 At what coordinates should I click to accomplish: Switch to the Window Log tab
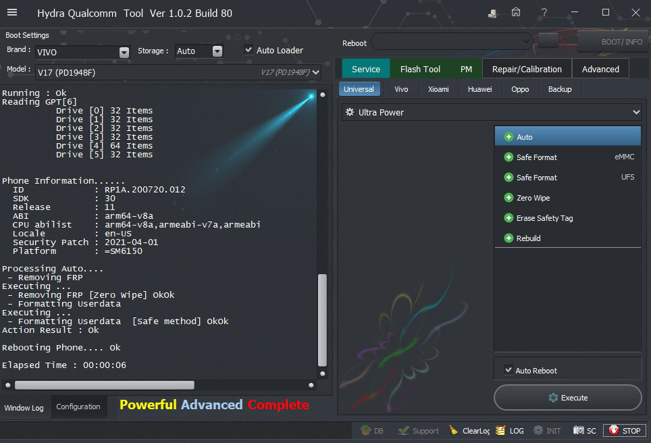(x=24, y=408)
